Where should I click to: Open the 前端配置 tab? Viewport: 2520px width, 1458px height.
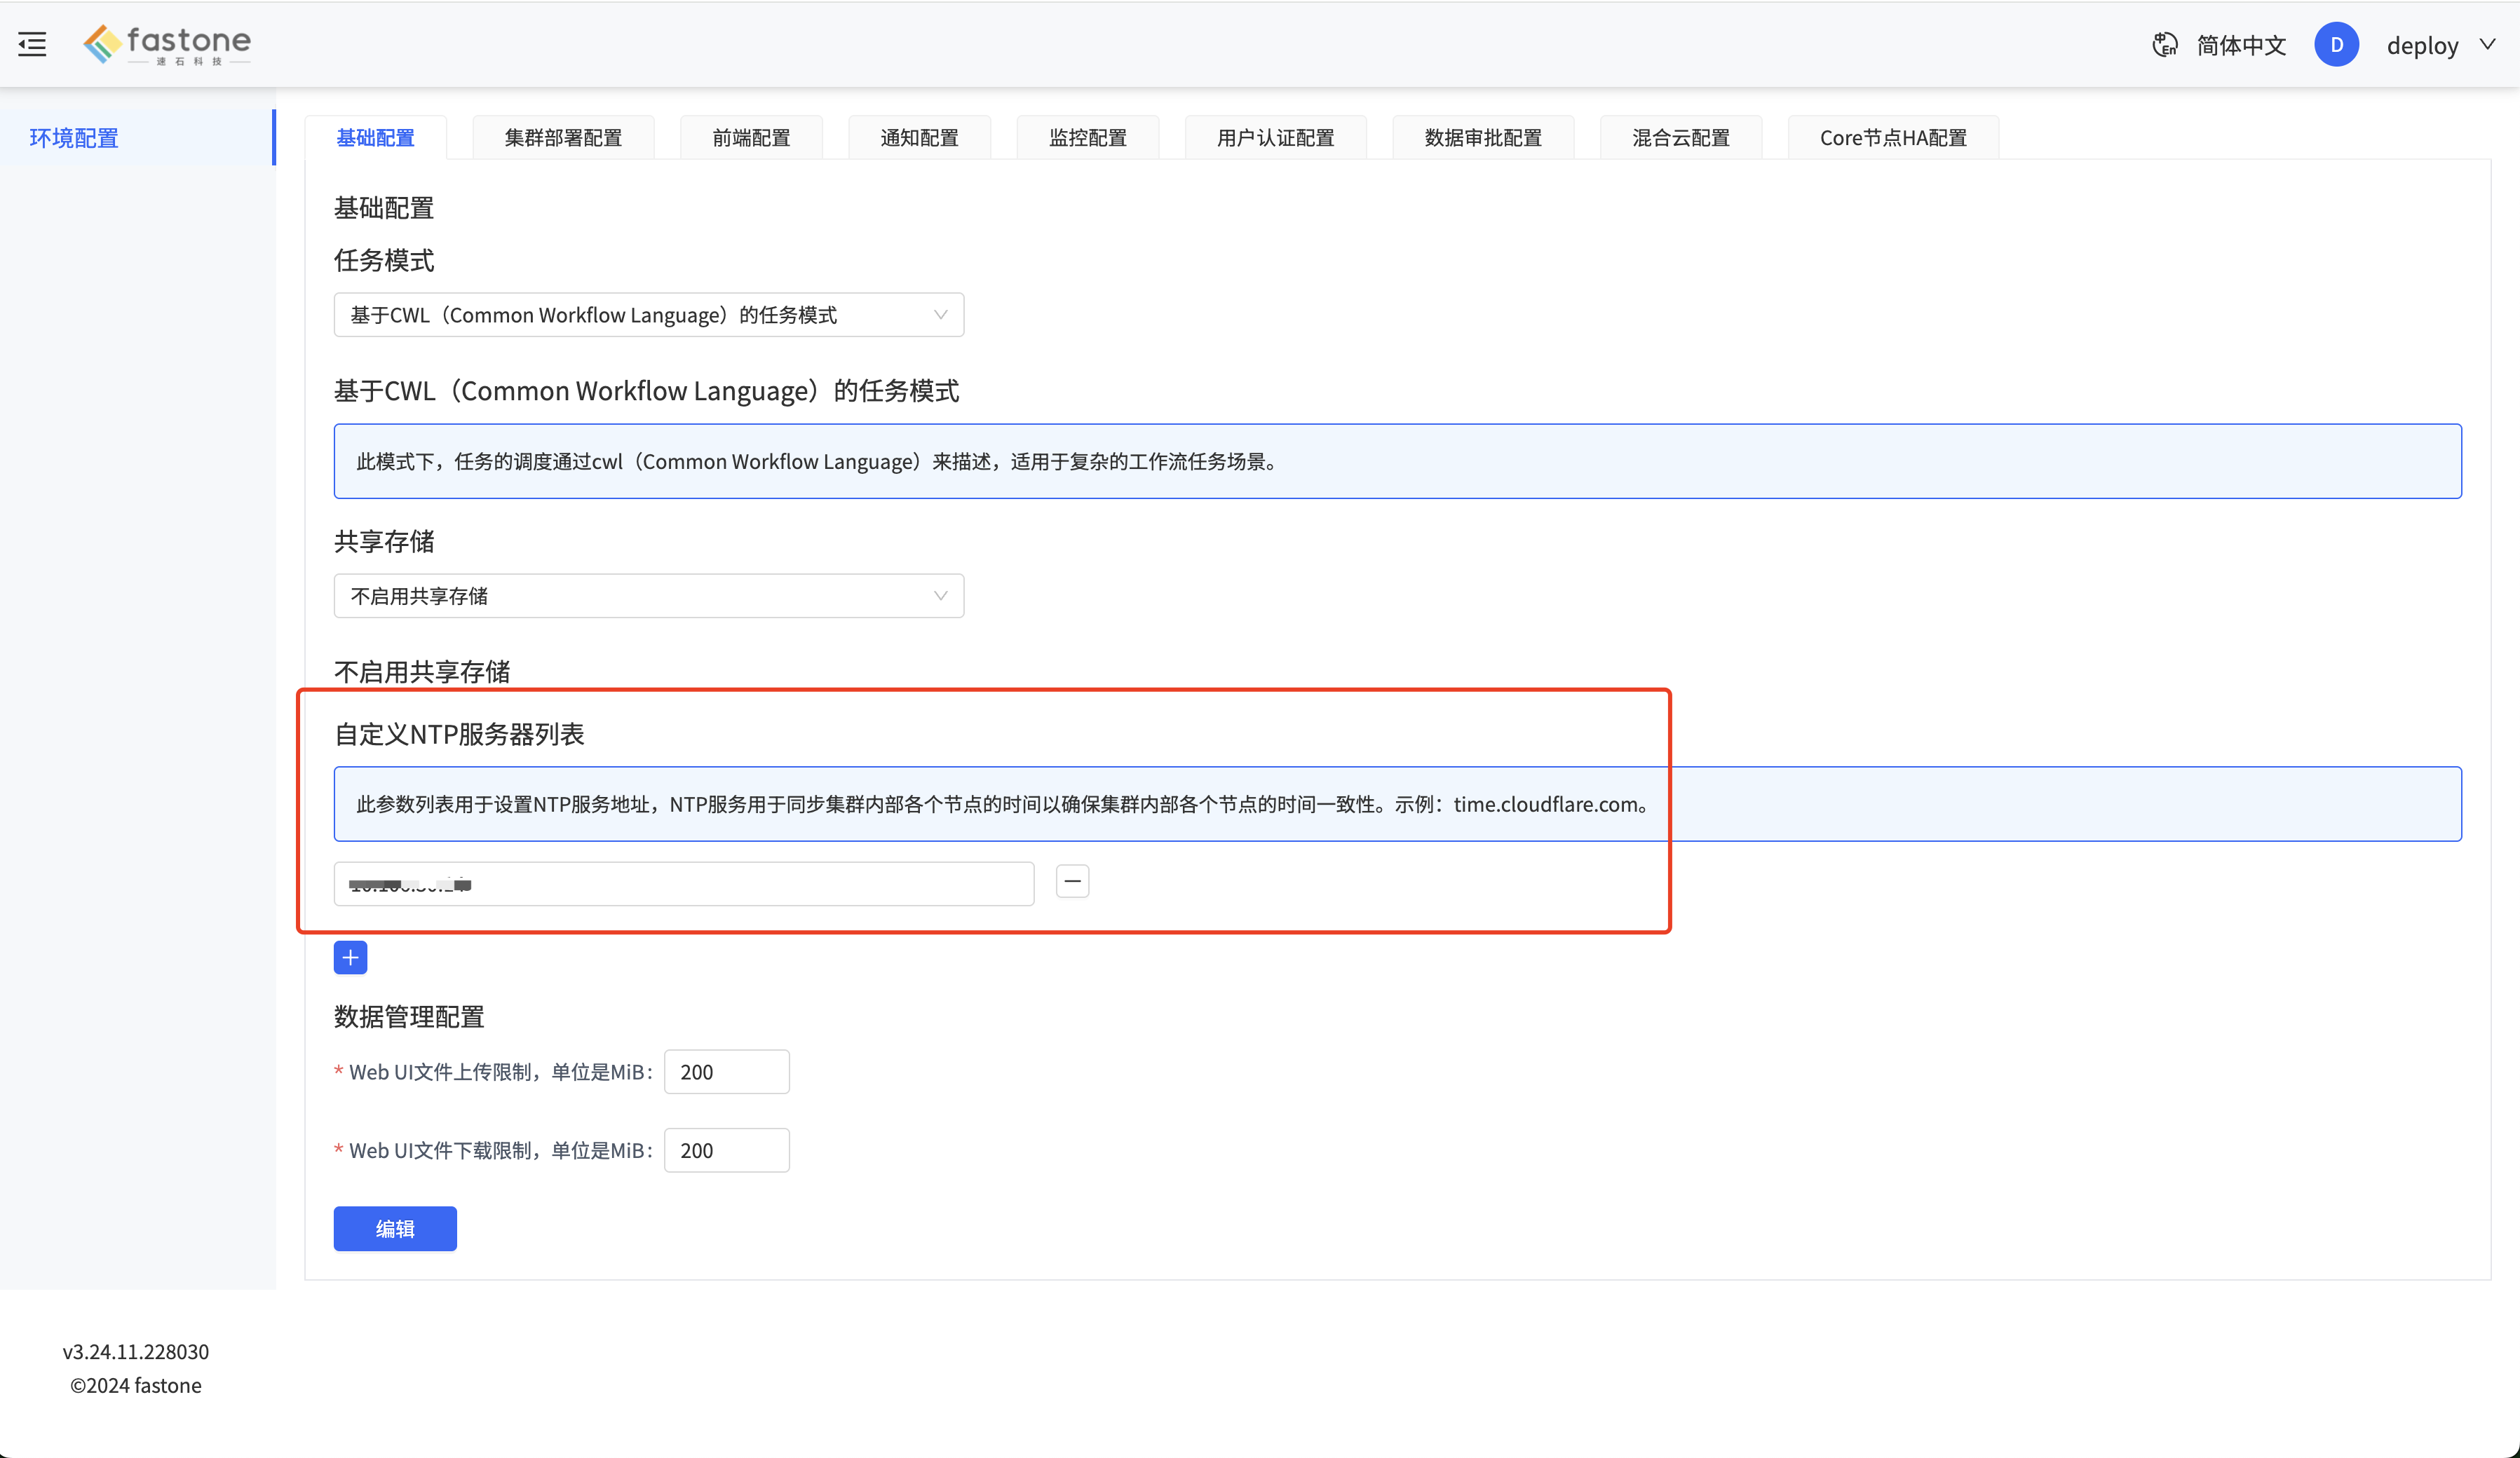[x=751, y=138]
